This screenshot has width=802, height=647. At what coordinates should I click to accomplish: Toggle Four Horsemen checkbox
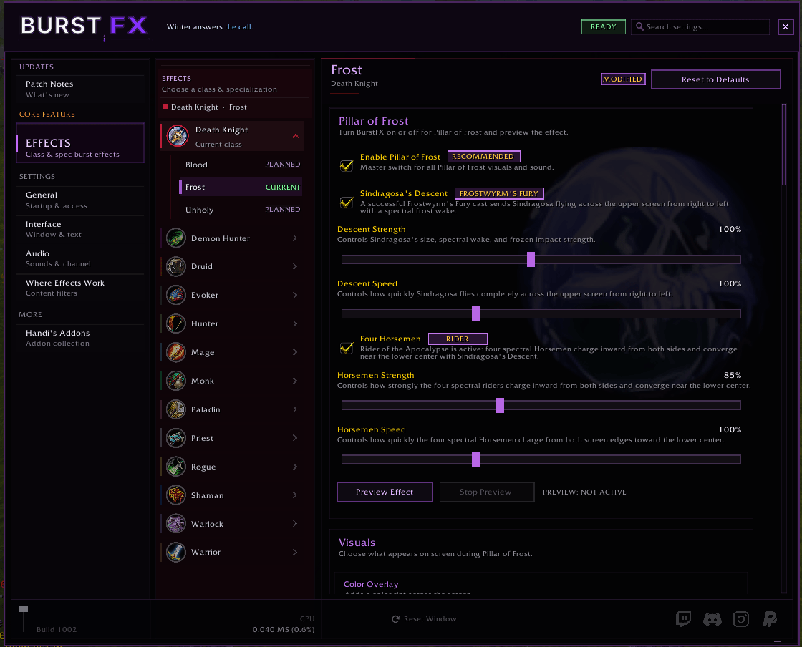coord(347,348)
